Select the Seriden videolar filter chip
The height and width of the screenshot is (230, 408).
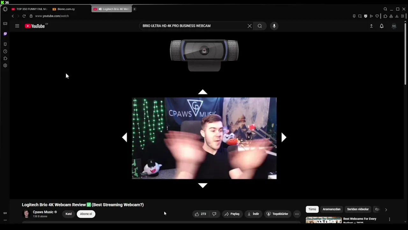click(358, 209)
